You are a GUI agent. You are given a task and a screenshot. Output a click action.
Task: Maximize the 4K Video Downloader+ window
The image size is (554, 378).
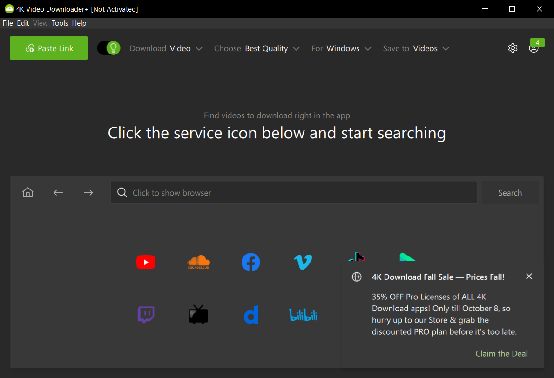(512, 9)
